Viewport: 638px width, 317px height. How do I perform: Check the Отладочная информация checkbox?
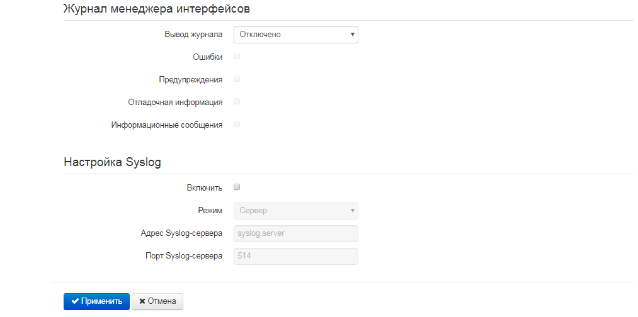237,102
